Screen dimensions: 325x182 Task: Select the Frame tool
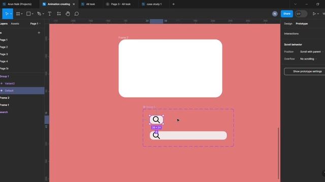pyautogui.click(x=18, y=14)
